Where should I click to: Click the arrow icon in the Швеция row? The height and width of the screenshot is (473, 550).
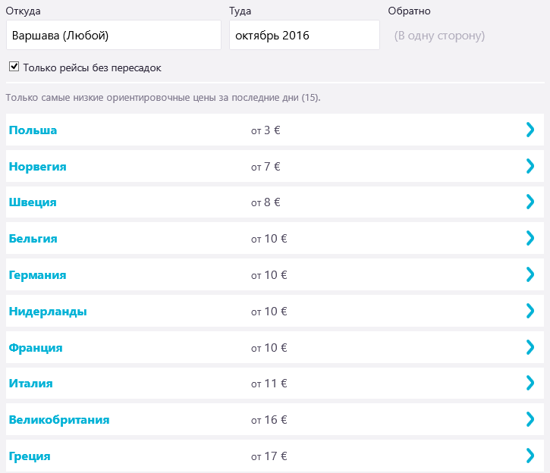[x=530, y=202]
